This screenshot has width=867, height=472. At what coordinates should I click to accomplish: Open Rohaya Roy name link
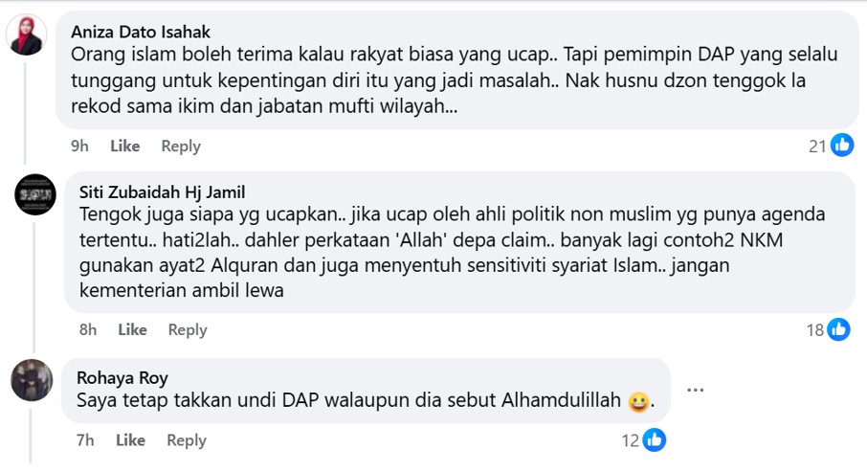[x=122, y=378]
